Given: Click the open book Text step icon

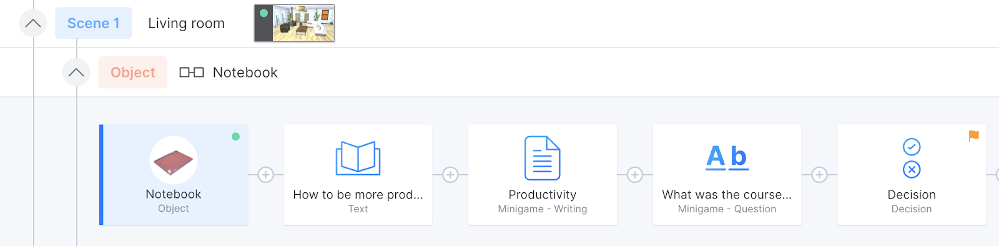Looking at the screenshot, I should (358, 158).
